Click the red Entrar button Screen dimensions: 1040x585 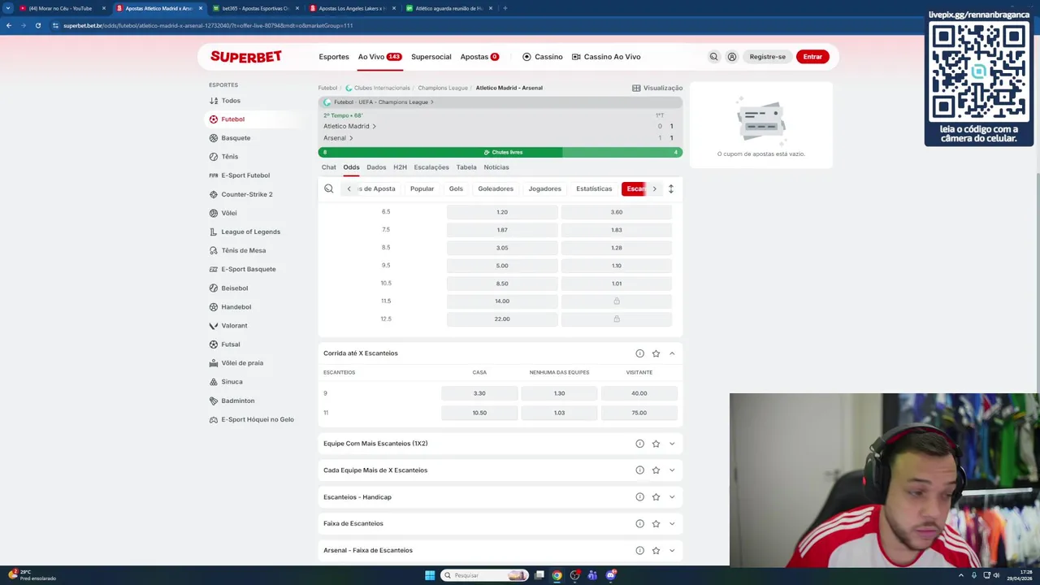pyautogui.click(x=812, y=57)
